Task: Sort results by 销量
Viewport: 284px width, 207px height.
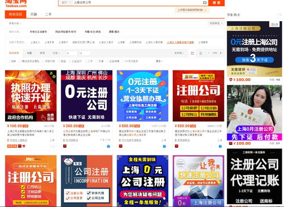Action: pyautogui.click(x=29, y=53)
